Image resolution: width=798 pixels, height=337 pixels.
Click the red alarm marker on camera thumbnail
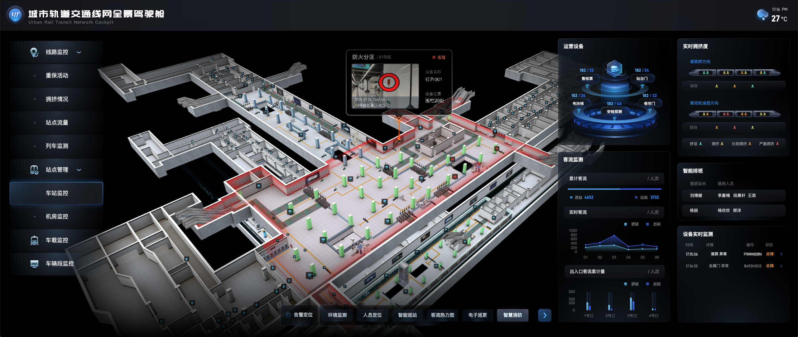[389, 82]
